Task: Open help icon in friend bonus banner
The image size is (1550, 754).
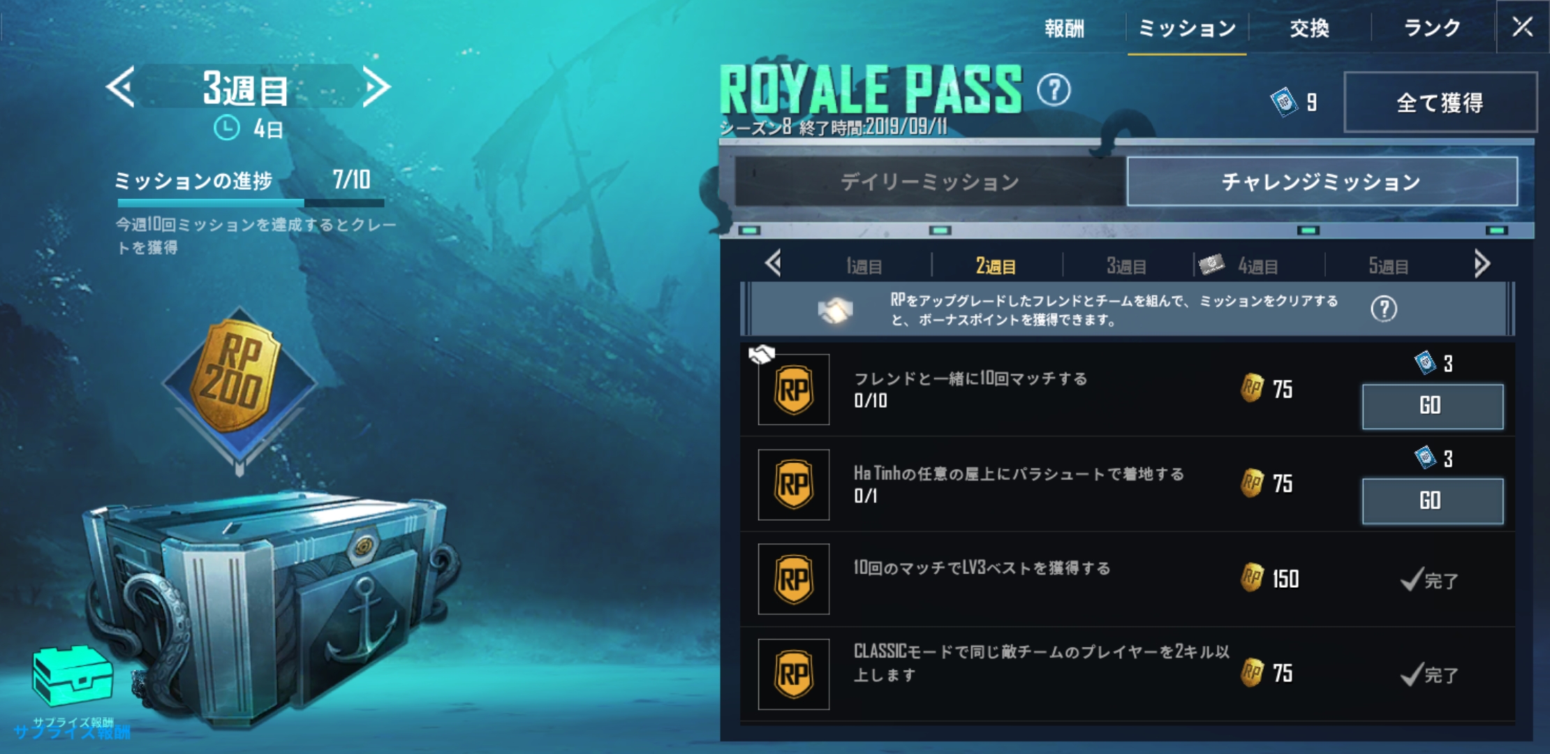Action: click(x=1384, y=309)
